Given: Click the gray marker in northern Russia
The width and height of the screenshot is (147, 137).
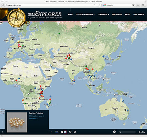Looking at the screenshot, I should pyautogui.click(x=99, y=25).
